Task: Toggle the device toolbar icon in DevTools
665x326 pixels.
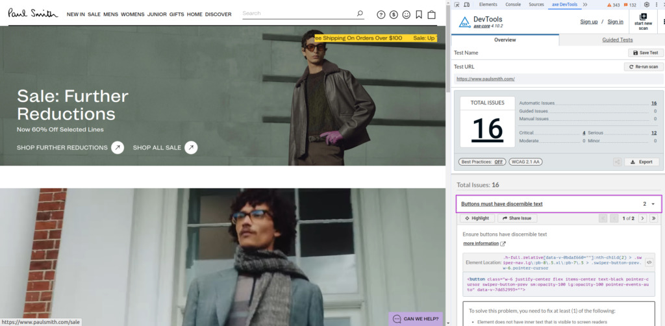Action: click(x=467, y=5)
